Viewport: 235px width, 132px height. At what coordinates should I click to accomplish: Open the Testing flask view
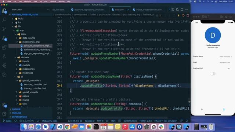[x=4, y=56]
